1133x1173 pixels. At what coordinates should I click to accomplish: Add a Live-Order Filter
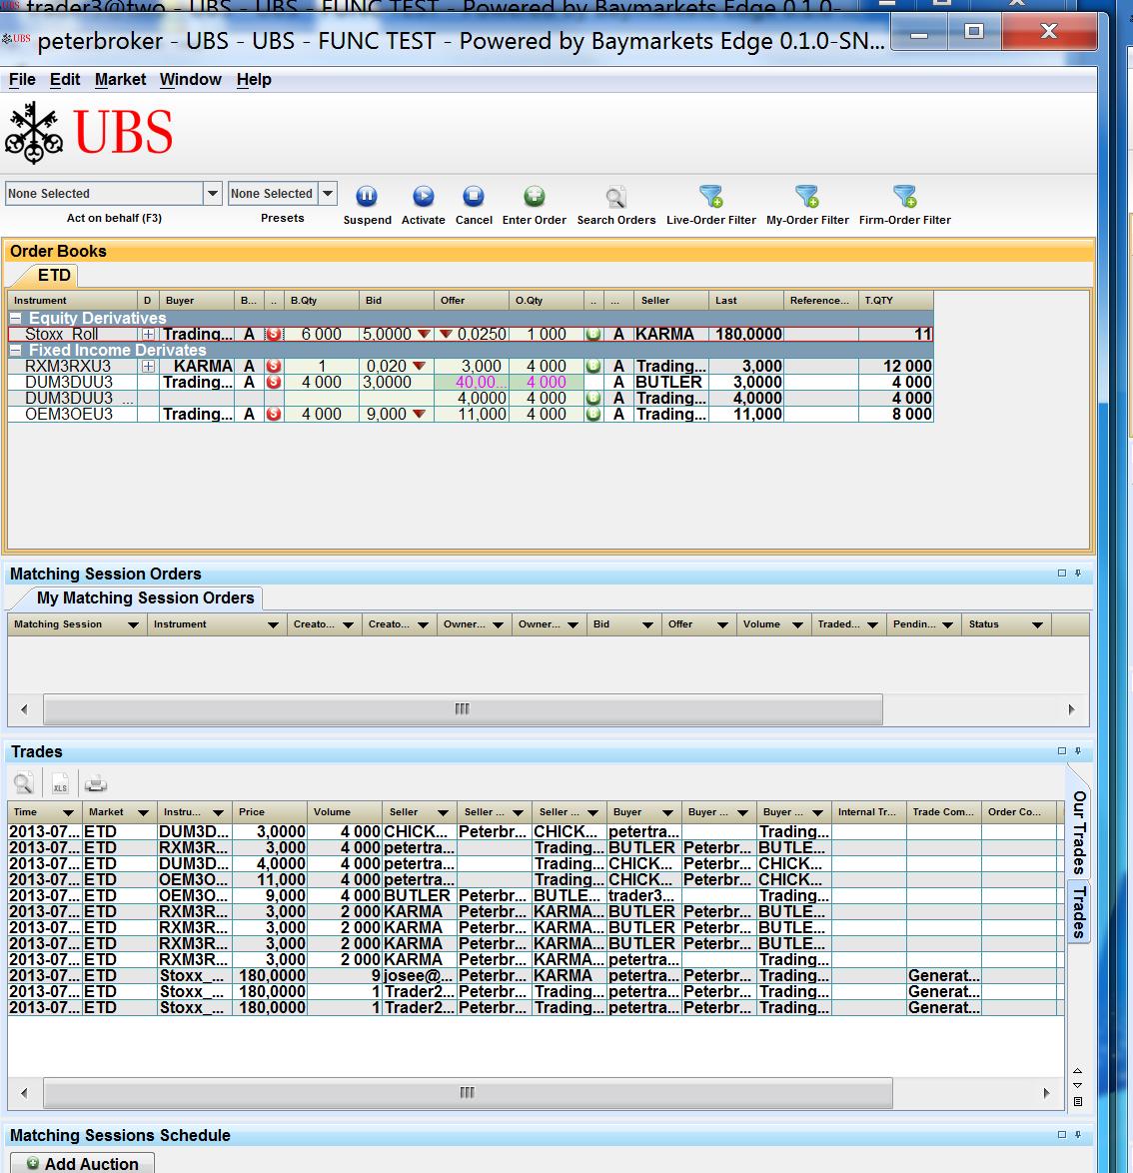[710, 196]
